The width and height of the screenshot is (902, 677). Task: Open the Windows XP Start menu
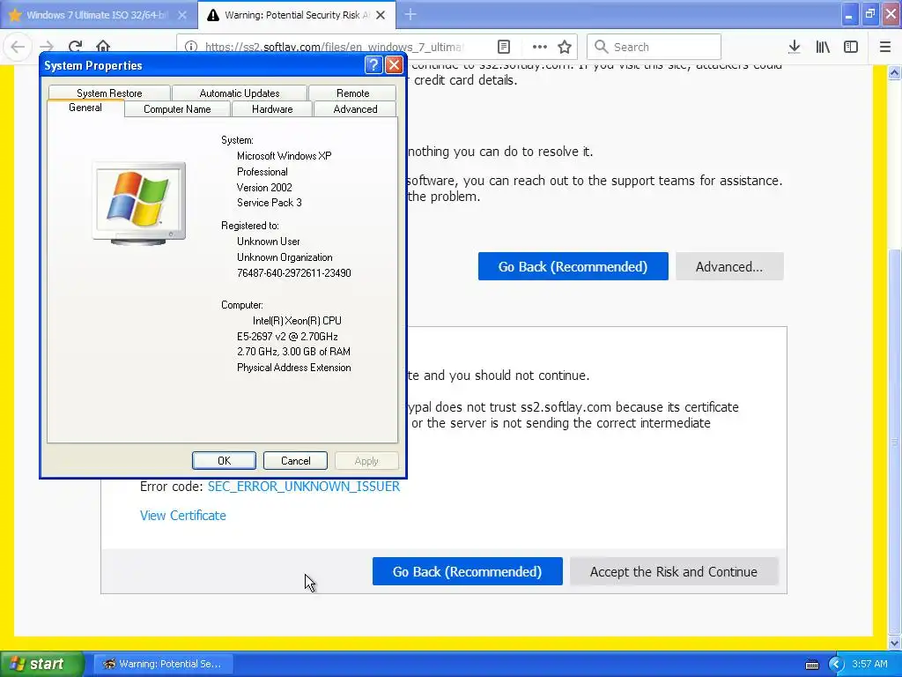click(x=41, y=664)
